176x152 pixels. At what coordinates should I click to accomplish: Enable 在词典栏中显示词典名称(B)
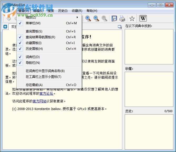tap(49, 71)
